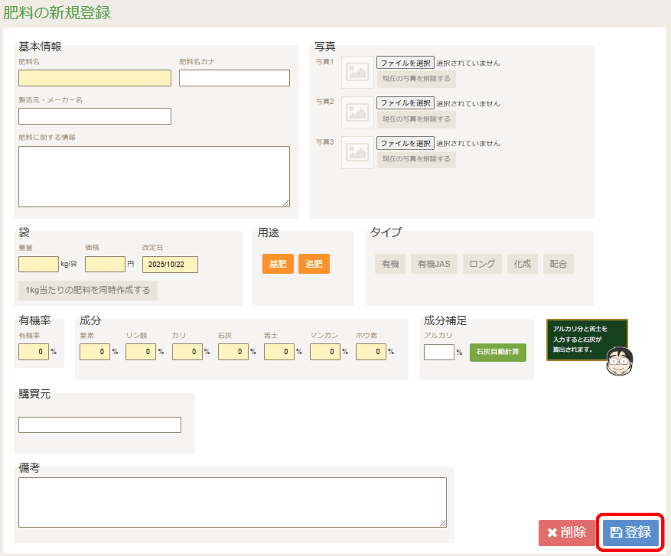Click 現在の写真を削除する under 写真2

416,119
